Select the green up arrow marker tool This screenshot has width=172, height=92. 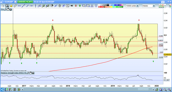(80, 6)
